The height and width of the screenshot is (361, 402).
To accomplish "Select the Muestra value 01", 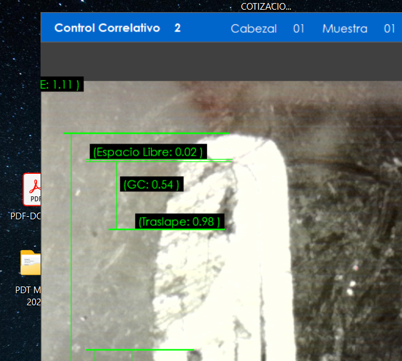I will tap(389, 28).
